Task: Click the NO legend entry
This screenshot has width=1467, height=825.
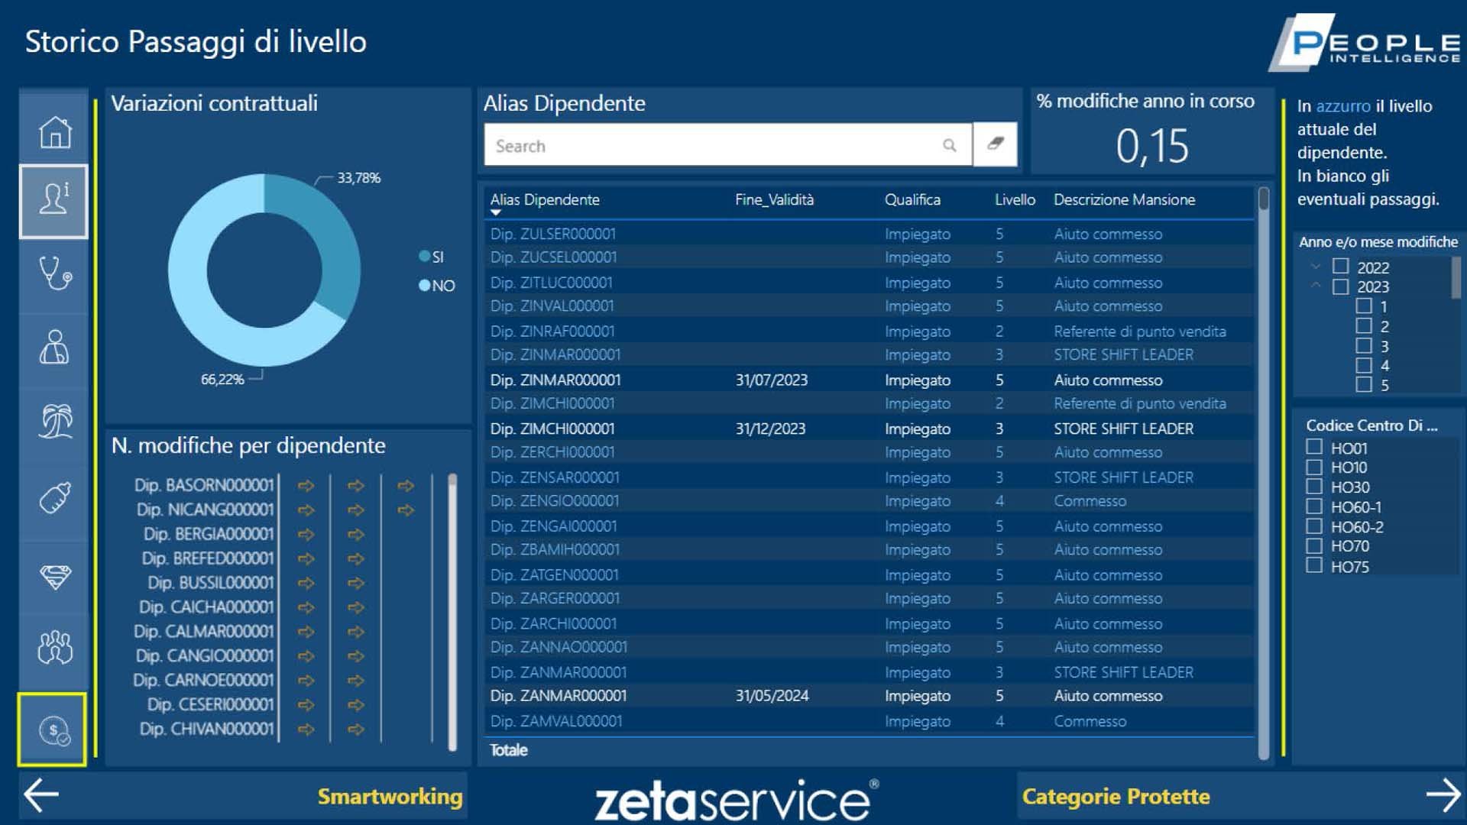Action: (x=437, y=286)
